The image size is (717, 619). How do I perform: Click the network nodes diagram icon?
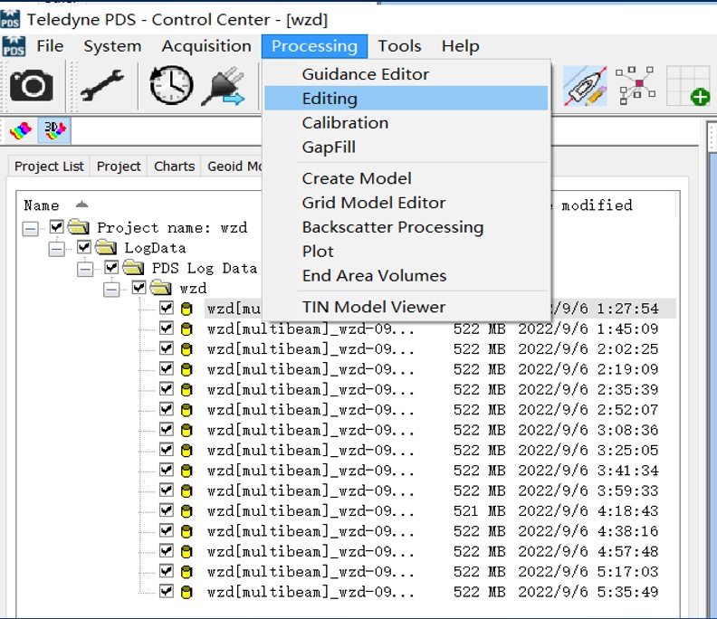[x=636, y=85]
